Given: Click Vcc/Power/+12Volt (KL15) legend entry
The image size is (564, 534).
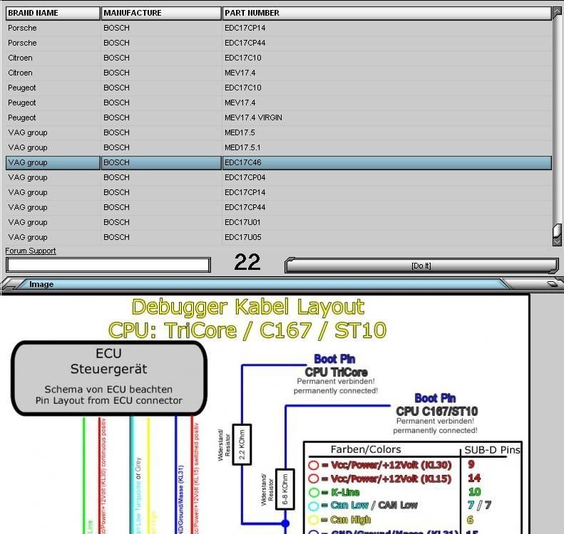Looking at the screenshot, I should coord(380,478).
